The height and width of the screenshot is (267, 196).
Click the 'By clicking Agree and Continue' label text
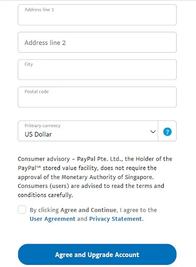click(74, 210)
